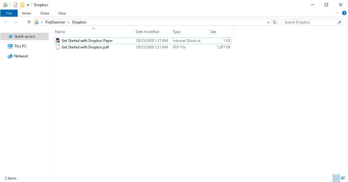Click the Properties checkmark quick access icon

(15, 5)
